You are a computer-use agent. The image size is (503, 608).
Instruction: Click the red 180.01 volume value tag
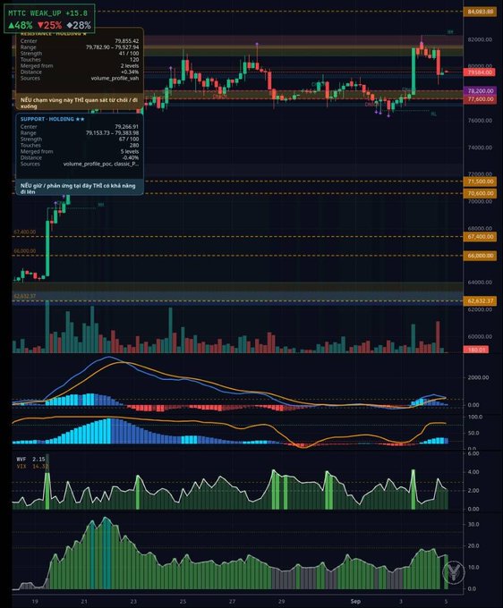[477, 350]
